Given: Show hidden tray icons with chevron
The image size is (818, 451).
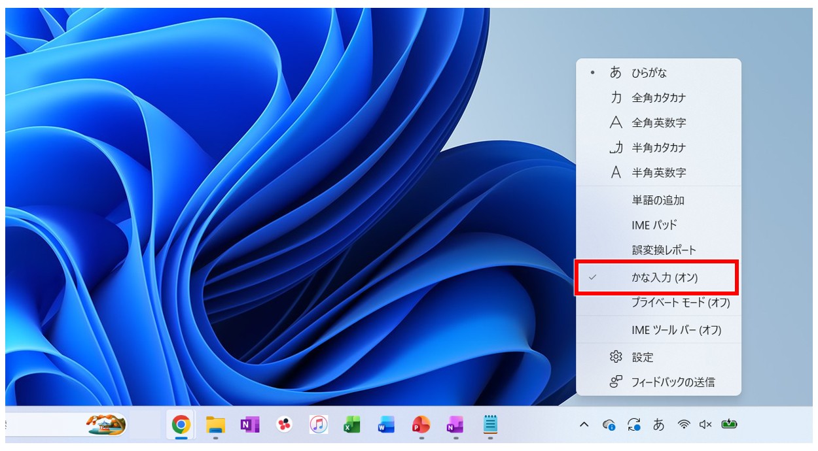Looking at the screenshot, I should [584, 425].
